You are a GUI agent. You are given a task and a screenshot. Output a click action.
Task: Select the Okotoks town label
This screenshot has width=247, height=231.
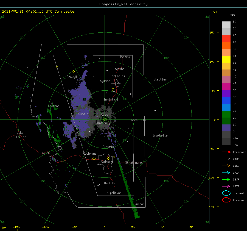tap(110, 183)
